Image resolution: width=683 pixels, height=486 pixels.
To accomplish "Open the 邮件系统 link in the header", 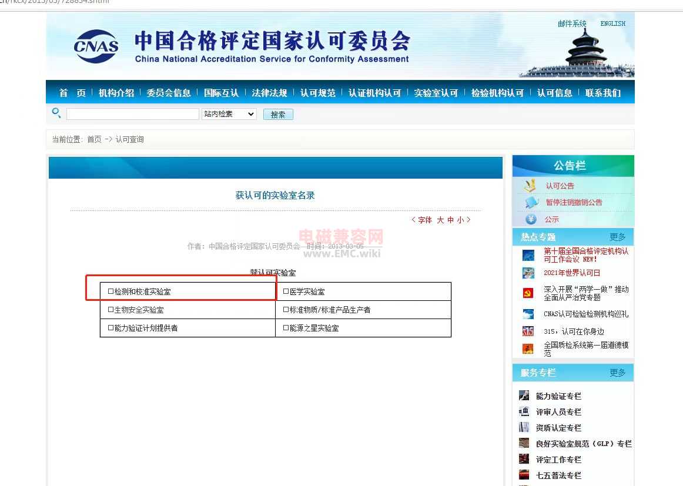I will 572,24.
